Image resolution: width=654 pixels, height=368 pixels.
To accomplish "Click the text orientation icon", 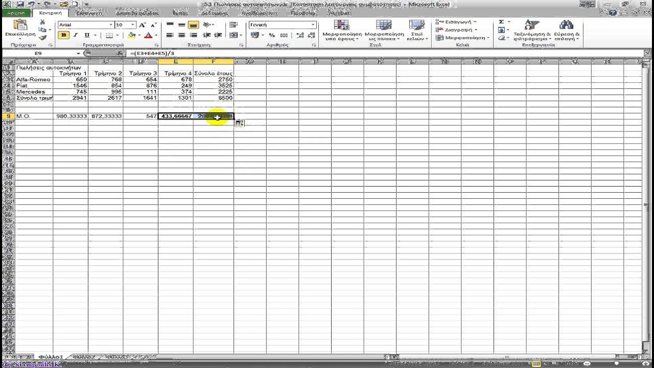I will pos(208,25).
